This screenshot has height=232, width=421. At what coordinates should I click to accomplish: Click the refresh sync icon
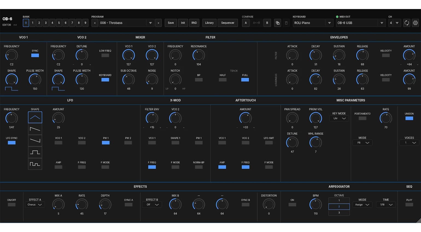tap(407, 23)
